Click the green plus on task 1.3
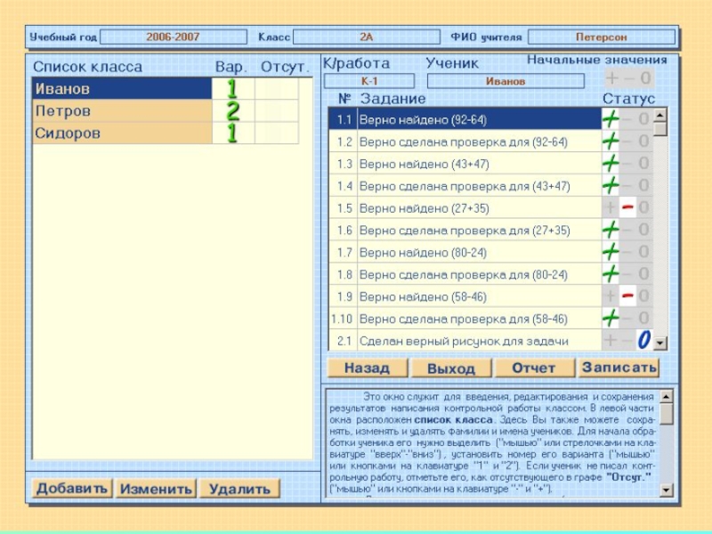The image size is (712, 534). pos(611,164)
